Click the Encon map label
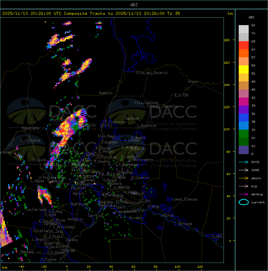The width and height of the screenshot is (268, 271). click(x=193, y=81)
